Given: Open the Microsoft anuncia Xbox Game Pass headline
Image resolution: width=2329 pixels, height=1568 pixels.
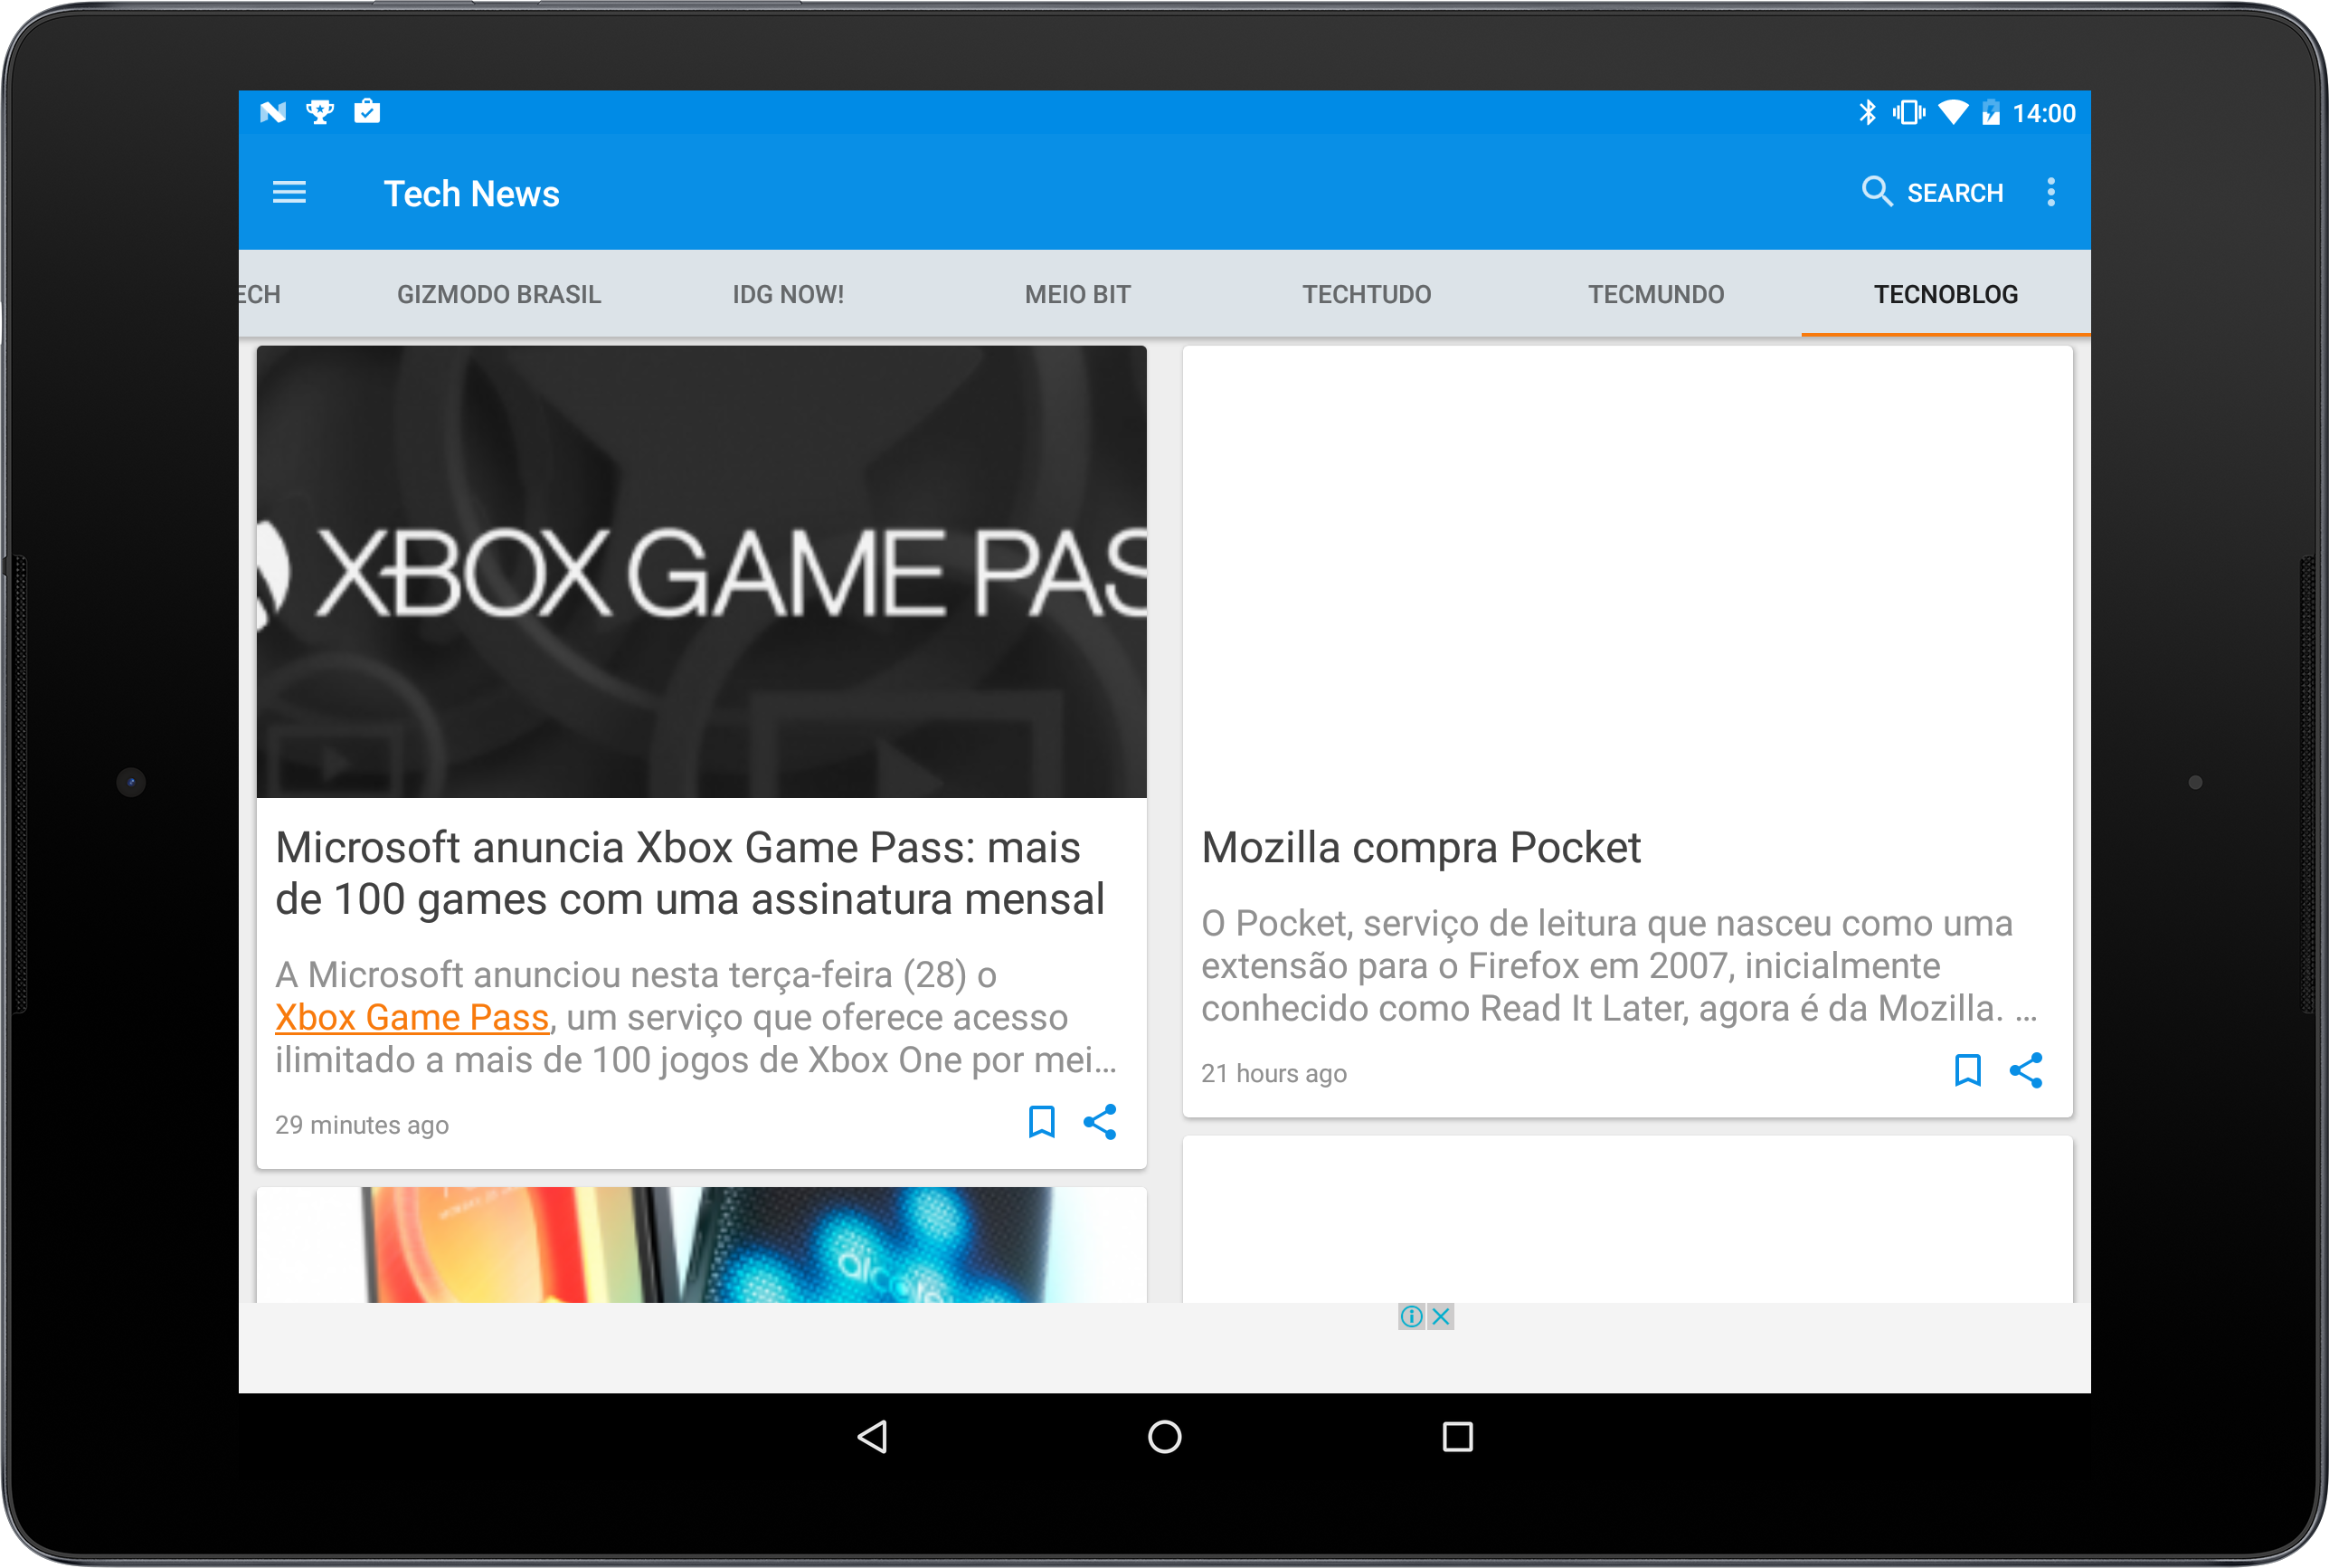Looking at the screenshot, I should pos(690,873).
